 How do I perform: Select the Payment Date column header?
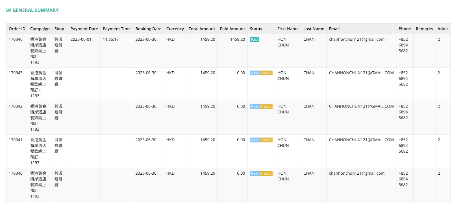[x=84, y=29]
